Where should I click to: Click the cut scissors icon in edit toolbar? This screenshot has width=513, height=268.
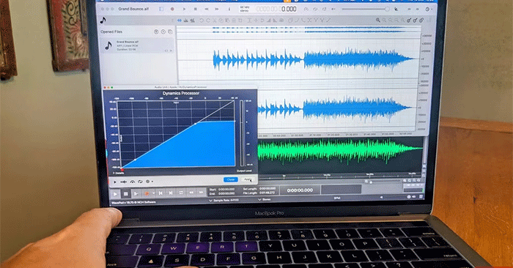point(214,21)
